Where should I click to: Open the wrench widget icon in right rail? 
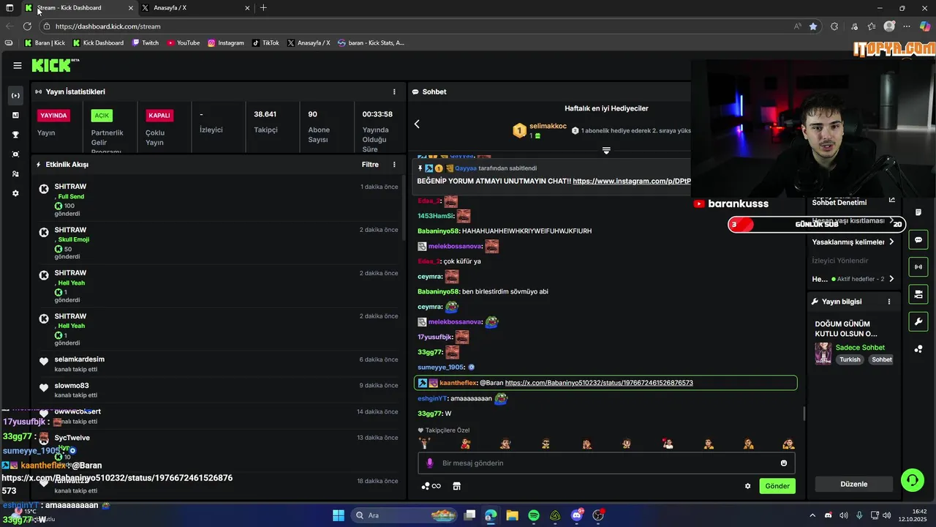pyautogui.click(x=918, y=321)
